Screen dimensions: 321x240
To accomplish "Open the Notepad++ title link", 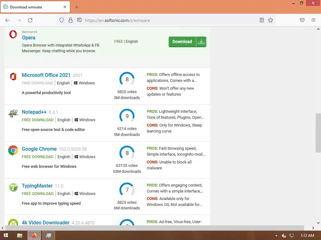I will click(x=34, y=112).
